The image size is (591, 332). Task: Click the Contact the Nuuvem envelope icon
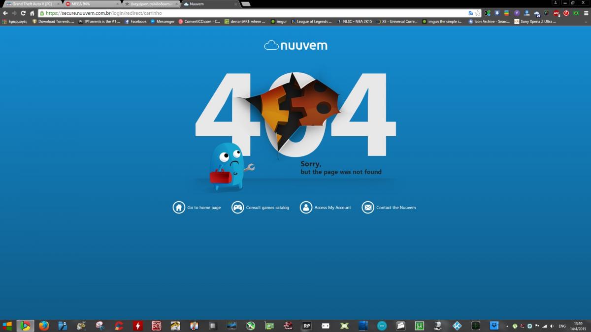coord(368,208)
